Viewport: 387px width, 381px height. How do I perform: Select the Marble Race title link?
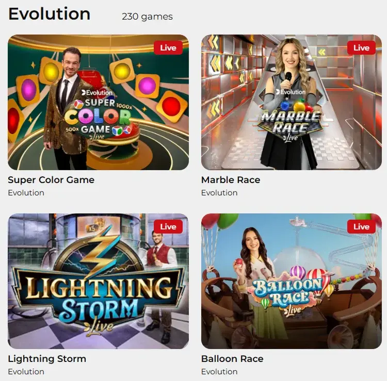[231, 180]
